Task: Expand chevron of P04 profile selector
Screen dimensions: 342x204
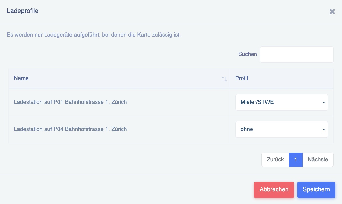Action: pos(324,130)
